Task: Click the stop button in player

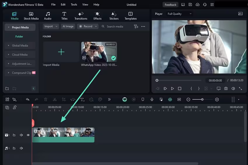Action: click(x=179, y=89)
